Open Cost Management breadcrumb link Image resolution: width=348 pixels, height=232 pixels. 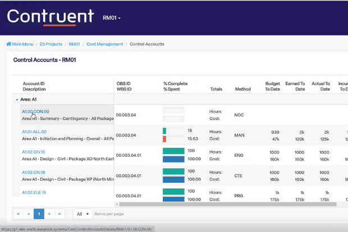pos(104,44)
